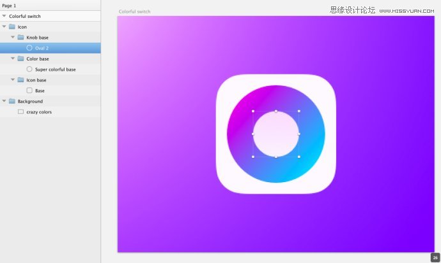Select the Knob base group row
Image resolution: width=441 pixels, height=263 pixels.
click(x=50, y=37)
